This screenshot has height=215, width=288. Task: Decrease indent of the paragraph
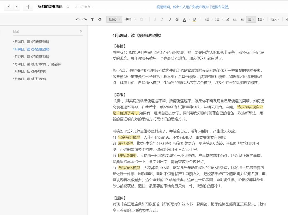242,19
